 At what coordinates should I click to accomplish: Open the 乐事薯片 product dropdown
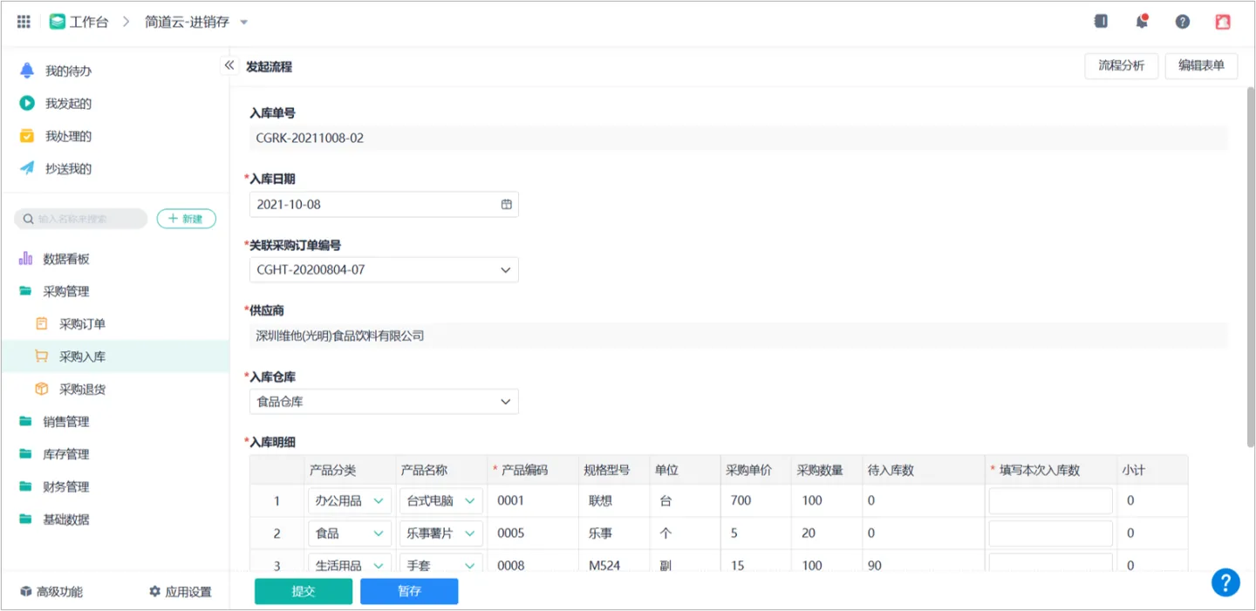(x=440, y=533)
